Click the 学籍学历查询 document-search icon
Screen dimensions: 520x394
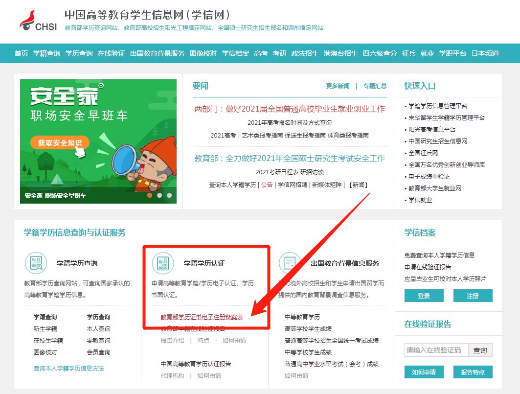tap(36, 263)
